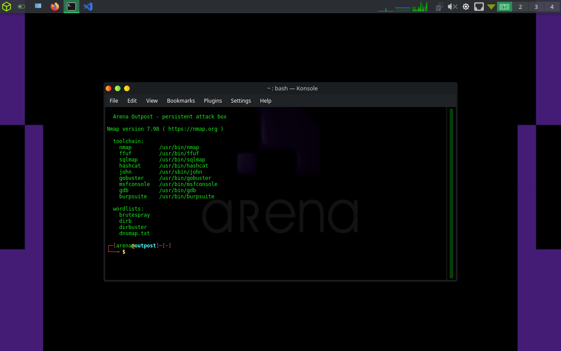Switch to workspace 3
This screenshot has width=561, height=351.
coord(536,7)
